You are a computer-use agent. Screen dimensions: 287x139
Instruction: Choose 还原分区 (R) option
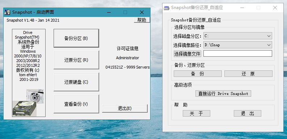(76, 60)
